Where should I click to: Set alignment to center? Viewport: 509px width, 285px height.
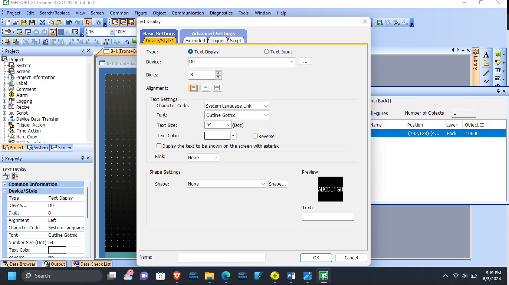[205, 88]
